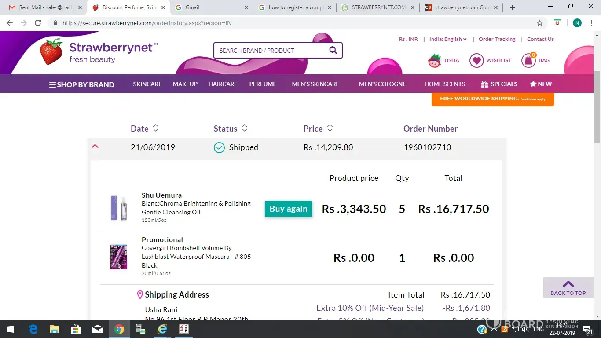Switch to the 'how to register a comp' tab
The width and height of the screenshot is (601, 338).
(295, 7)
